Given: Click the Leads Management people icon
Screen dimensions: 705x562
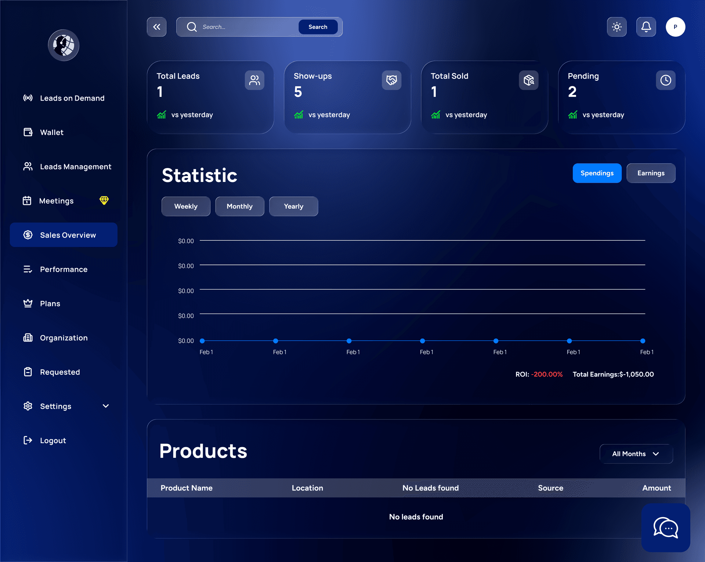Looking at the screenshot, I should click(x=28, y=166).
